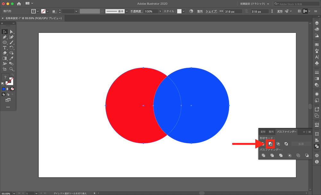The image size is (321, 195).
Task: Apply Outline pathfinder
Action: tap(298, 156)
